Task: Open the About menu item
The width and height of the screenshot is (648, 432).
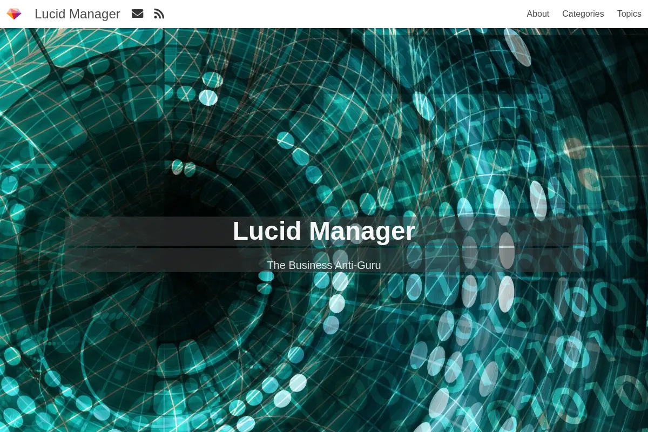Action: (x=538, y=14)
